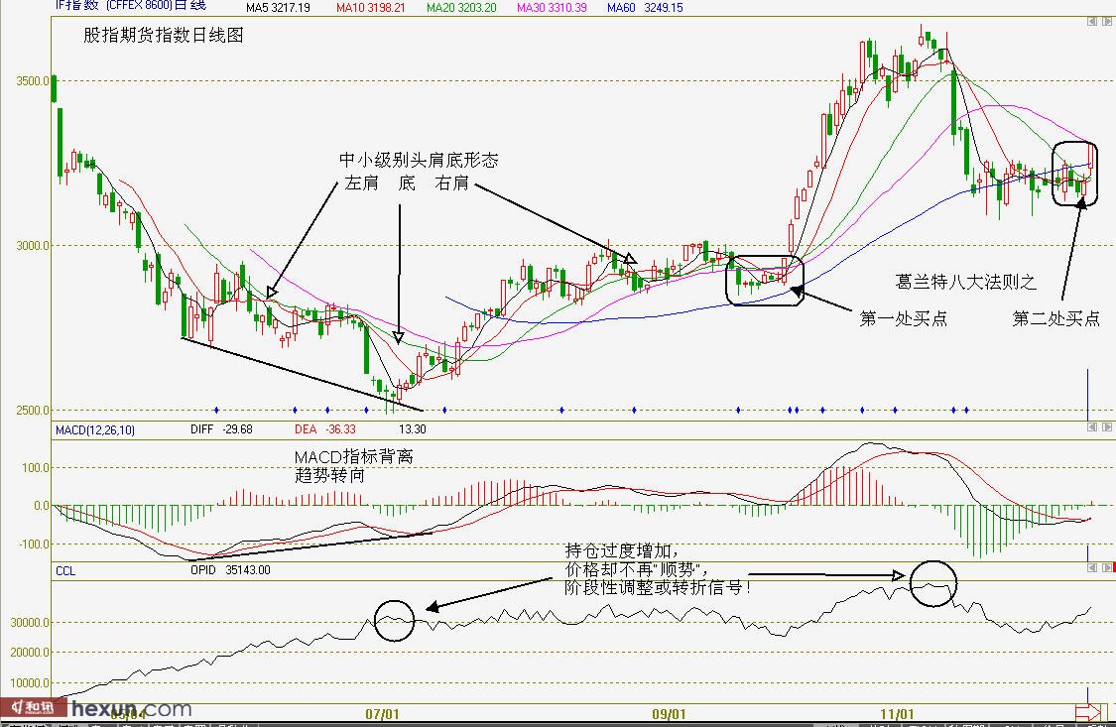Click the 30000.0 open interest axis label
Viewport: 1116px width, 727px height.
click(30, 623)
